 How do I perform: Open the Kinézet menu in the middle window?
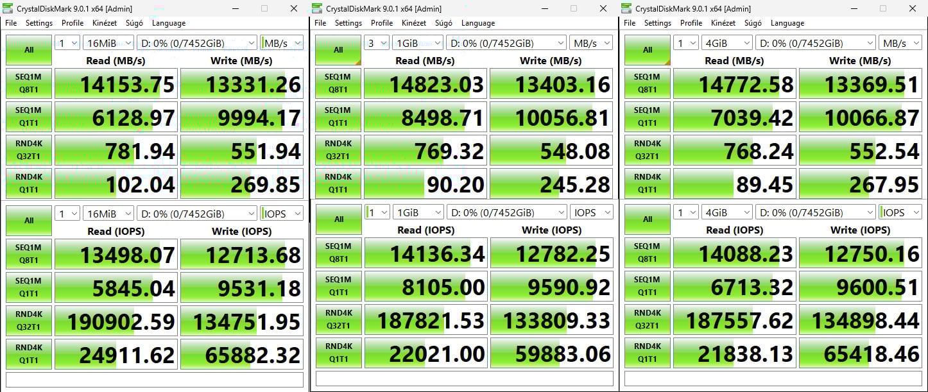coord(414,23)
